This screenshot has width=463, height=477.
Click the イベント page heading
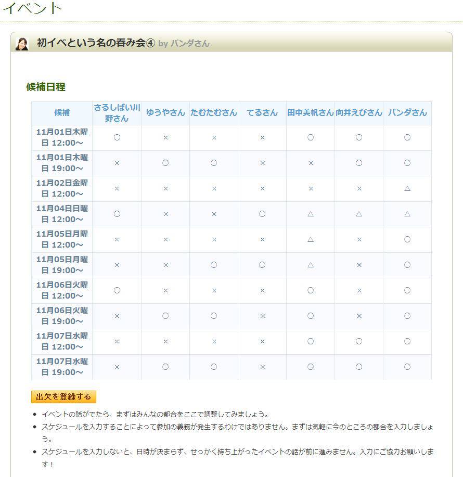click(x=31, y=8)
